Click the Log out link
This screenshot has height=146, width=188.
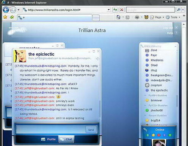click(x=168, y=27)
